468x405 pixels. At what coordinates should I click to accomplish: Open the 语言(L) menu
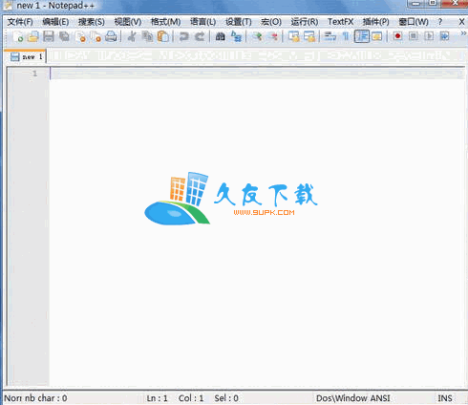coord(202,22)
